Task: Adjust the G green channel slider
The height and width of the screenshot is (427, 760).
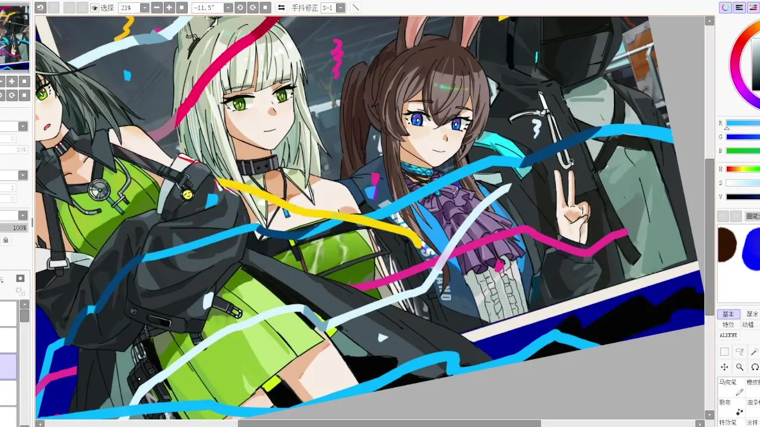Action: pyautogui.click(x=743, y=137)
